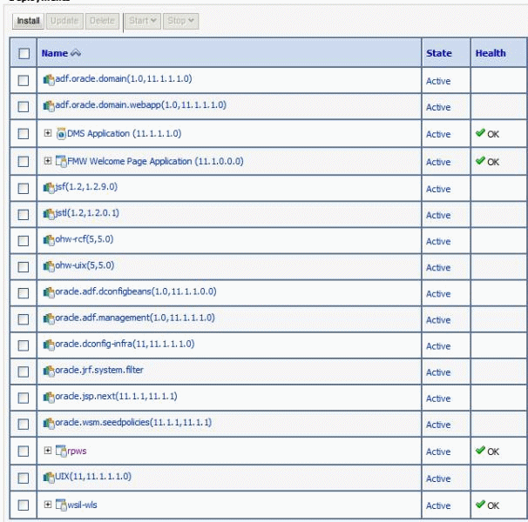The width and height of the screenshot is (528, 522).
Task: Click the Delete button
Action: pos(102,21)
